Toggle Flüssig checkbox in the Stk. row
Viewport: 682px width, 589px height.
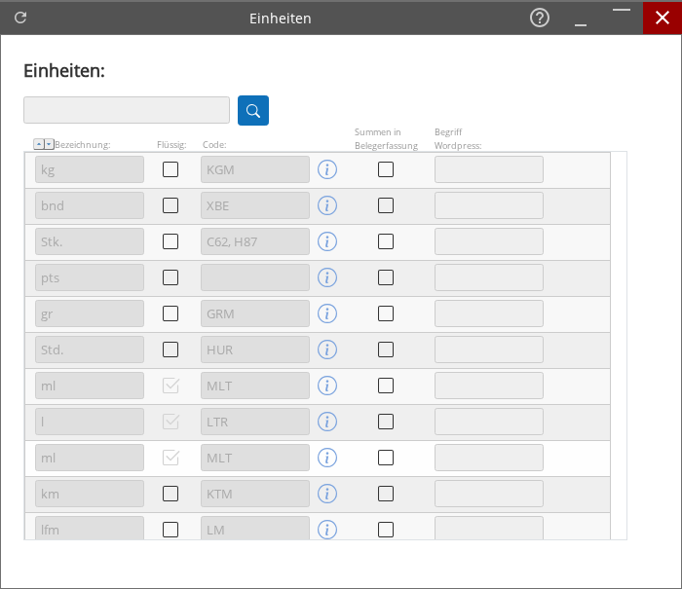(x=170, y=241)
